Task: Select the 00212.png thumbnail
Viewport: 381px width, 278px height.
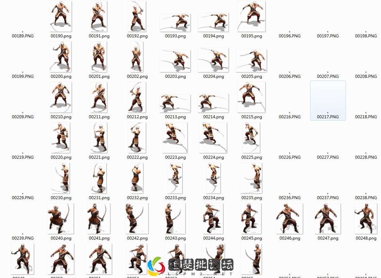Action: (x=137, y=97)
